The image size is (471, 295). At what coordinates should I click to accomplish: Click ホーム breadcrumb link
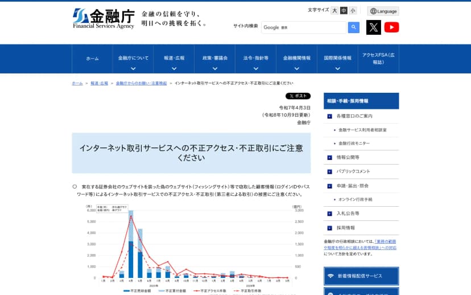77,83
